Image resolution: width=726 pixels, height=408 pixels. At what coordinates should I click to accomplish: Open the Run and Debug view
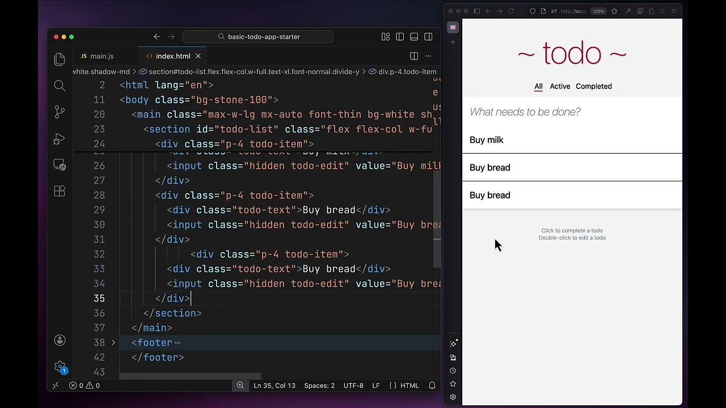pos(60,138)
